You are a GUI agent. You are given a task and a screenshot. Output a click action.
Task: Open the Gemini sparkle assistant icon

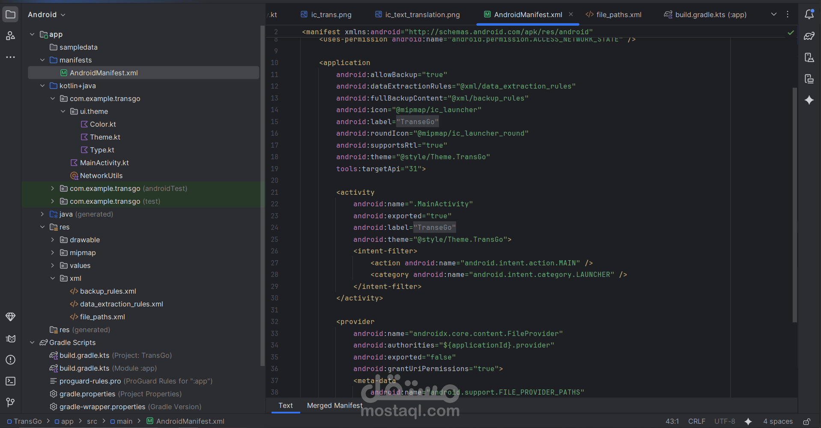click(x=809, y=100)
